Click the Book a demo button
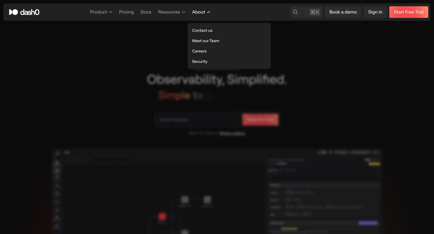 pyautogui.click(x=343, y=12)
